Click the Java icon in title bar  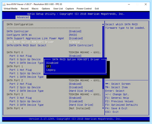4,4
